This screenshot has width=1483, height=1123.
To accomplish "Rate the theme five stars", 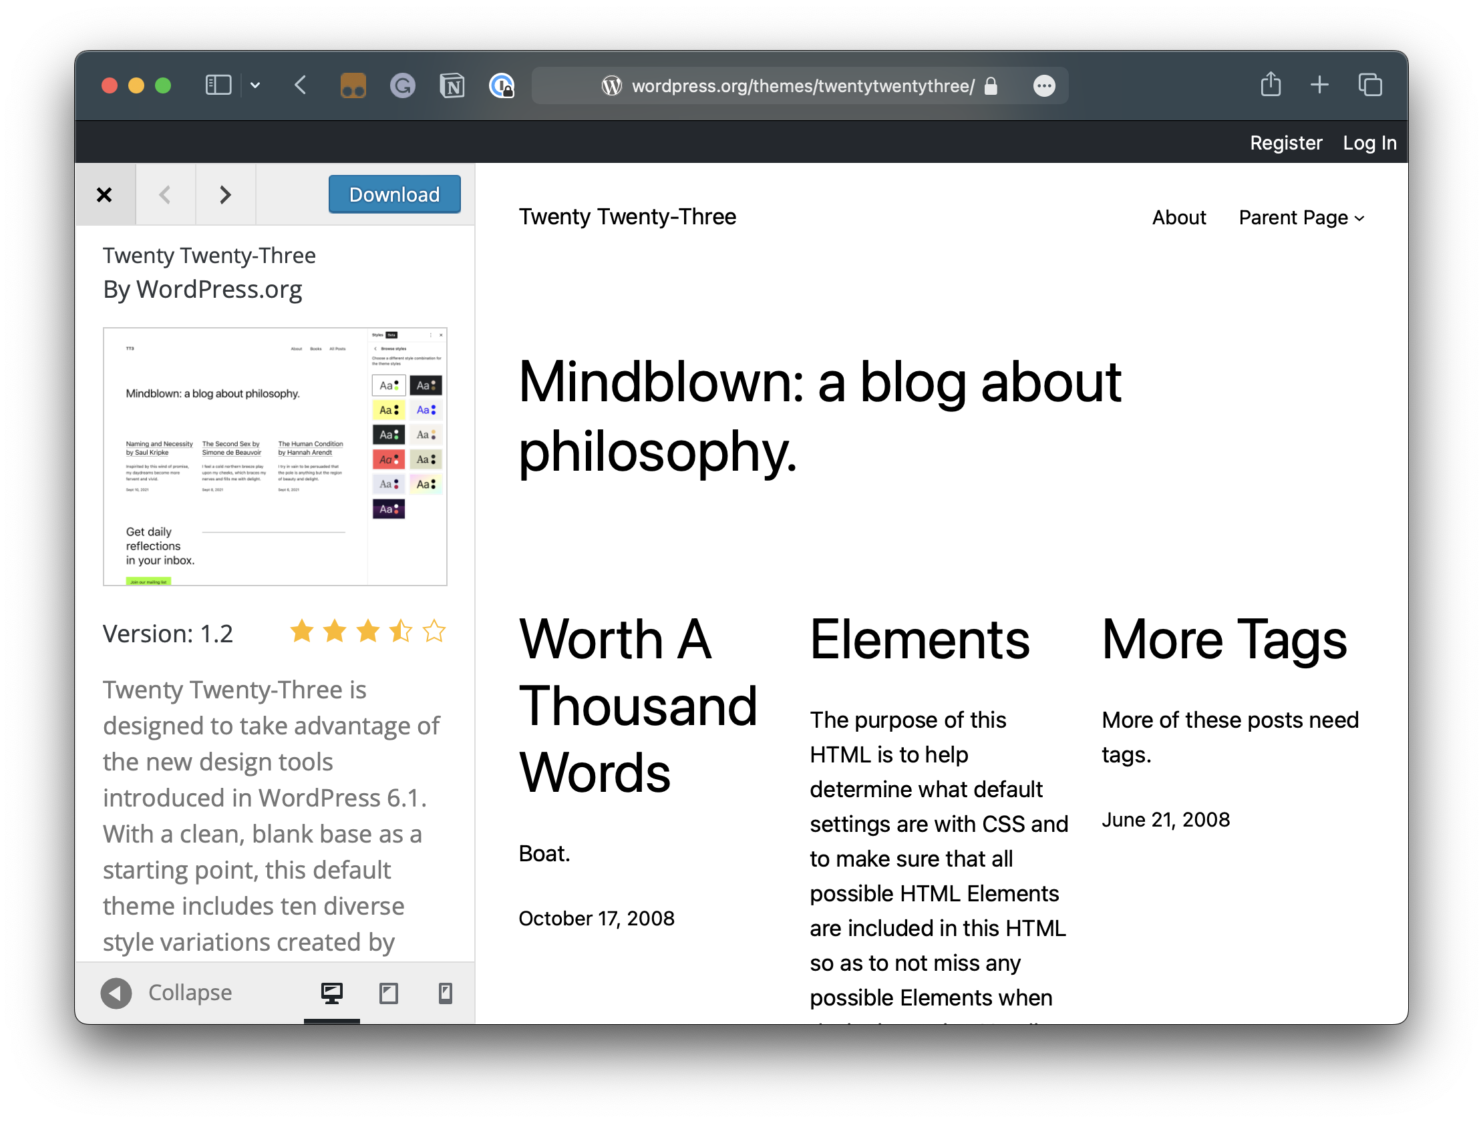I will tap(434, 630).
